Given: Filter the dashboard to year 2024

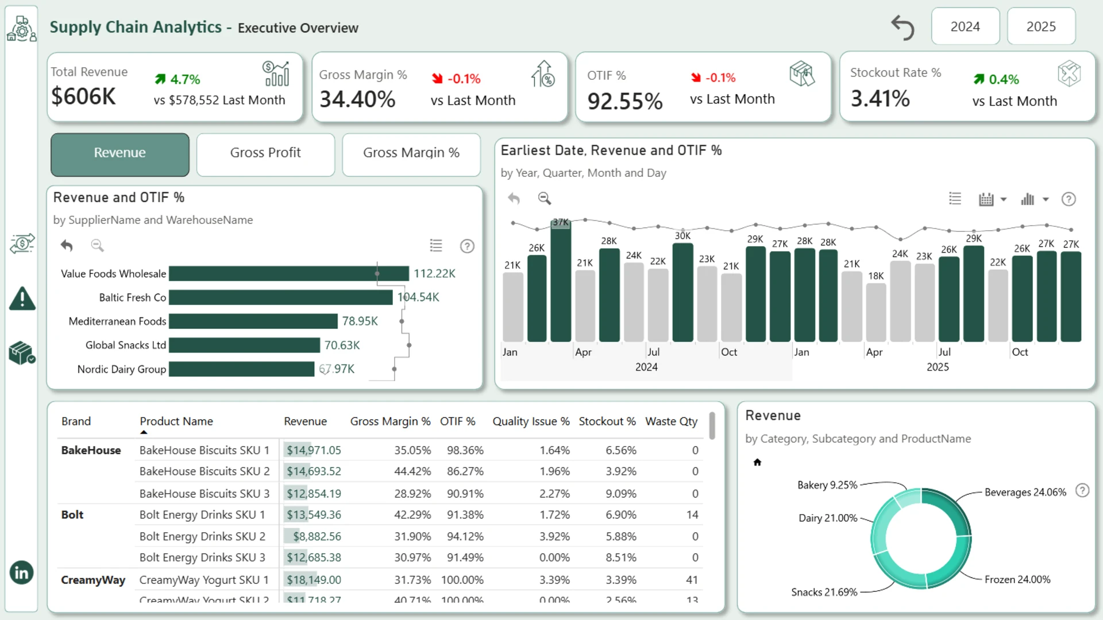Looking at the screenshot, I should pos(965,26).
